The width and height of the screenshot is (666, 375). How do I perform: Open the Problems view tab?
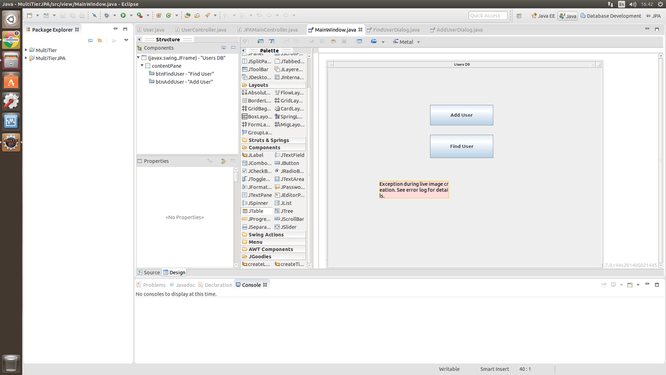coord(151,284)
